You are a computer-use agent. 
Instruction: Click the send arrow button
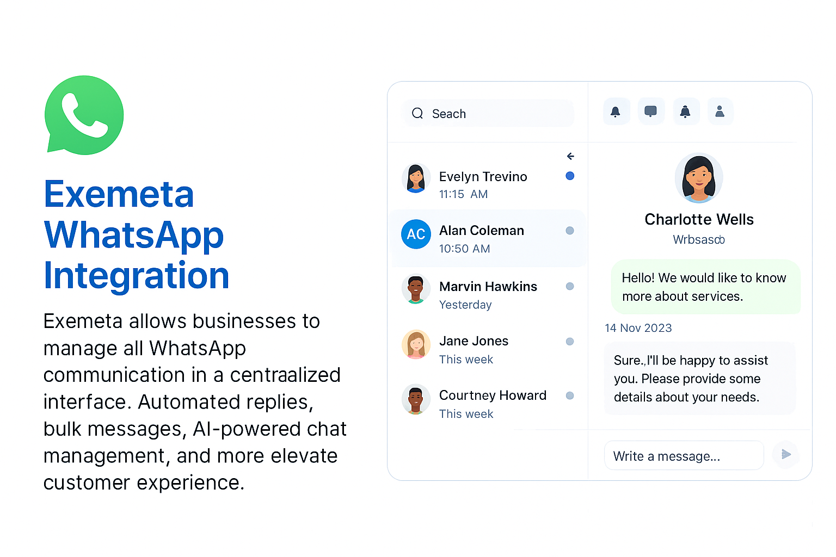(786, 454)
